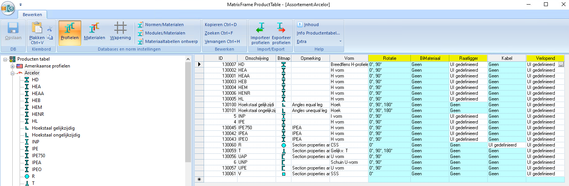Open Modules/Materialen settings

pos(162,33)
